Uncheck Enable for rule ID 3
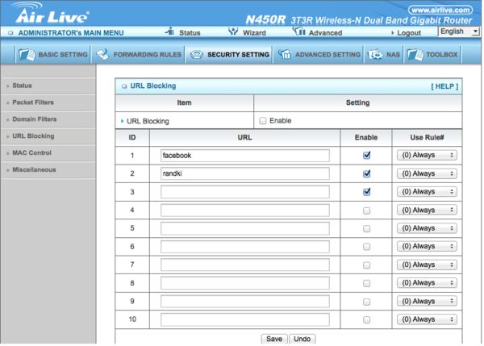Viewport: 484px width, 346px height. (366, 192)
